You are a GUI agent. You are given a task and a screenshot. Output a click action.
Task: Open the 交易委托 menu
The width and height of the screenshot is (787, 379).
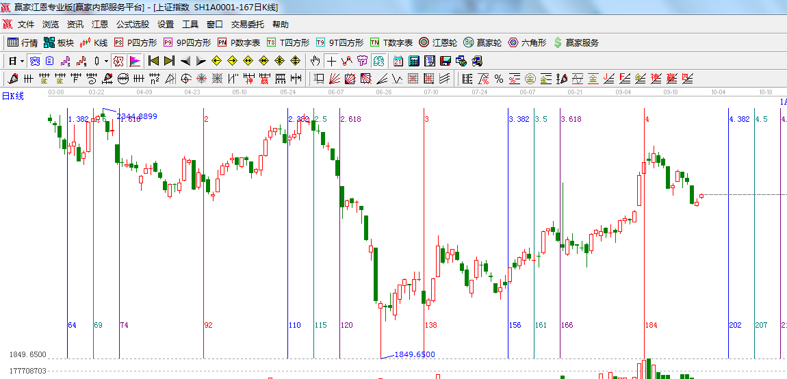click(247, 25)
